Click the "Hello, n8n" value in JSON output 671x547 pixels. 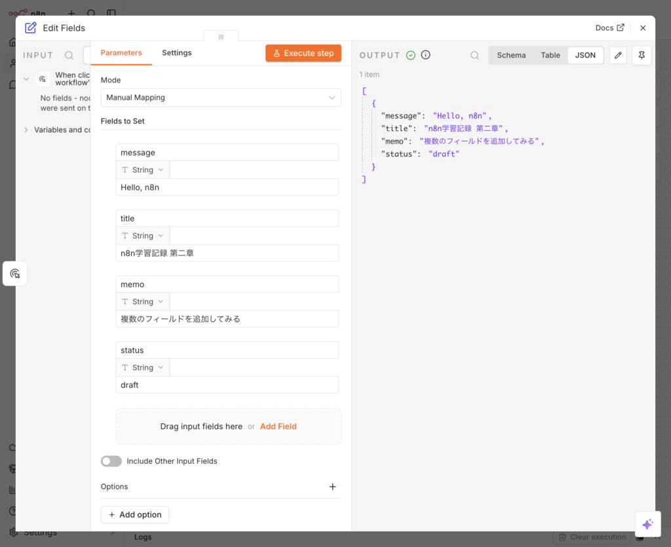pos(459,116)
